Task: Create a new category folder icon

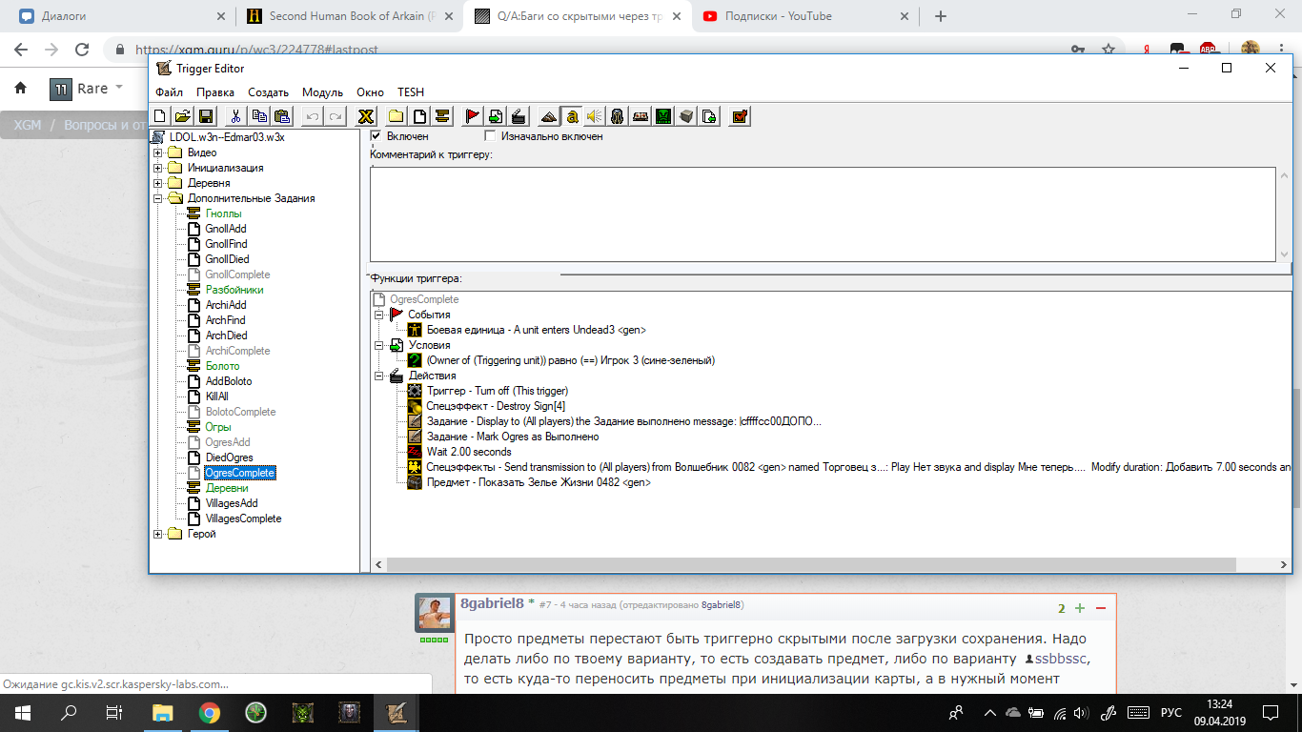Action: click(396, 116)
